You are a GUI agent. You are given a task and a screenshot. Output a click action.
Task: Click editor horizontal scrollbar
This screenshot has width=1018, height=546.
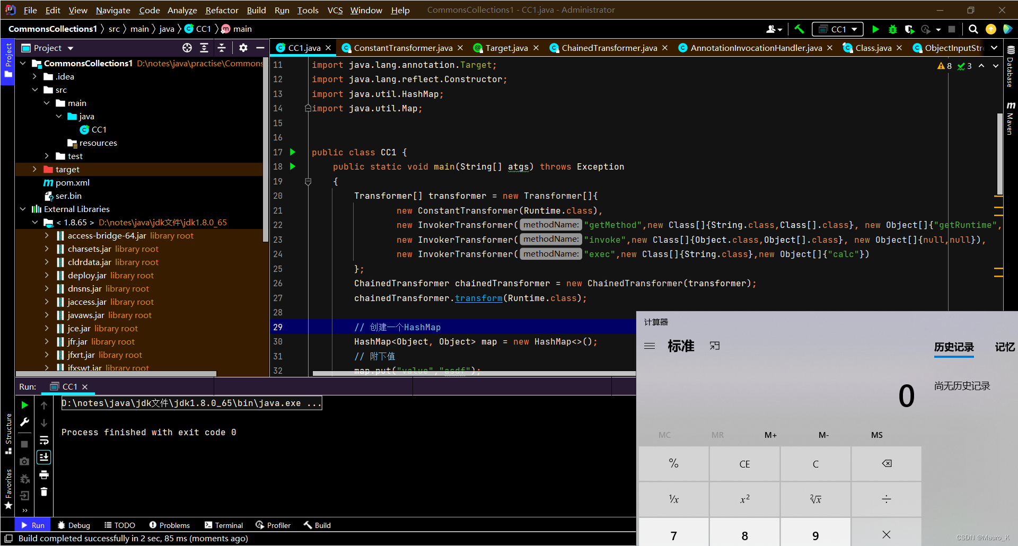(474, 374)
